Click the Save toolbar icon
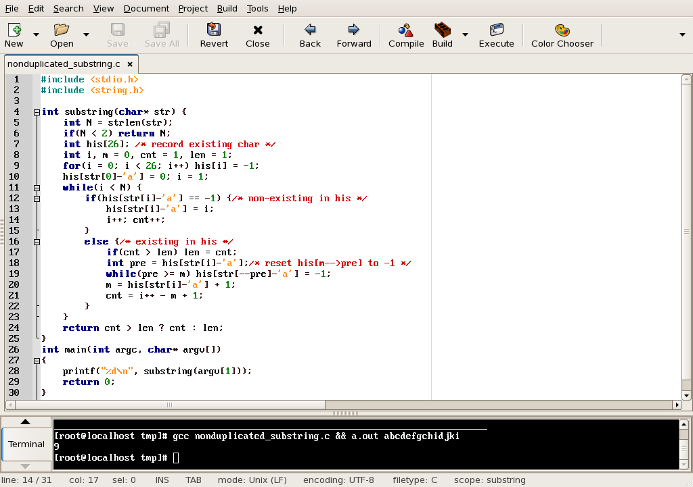 pos(118,30)
